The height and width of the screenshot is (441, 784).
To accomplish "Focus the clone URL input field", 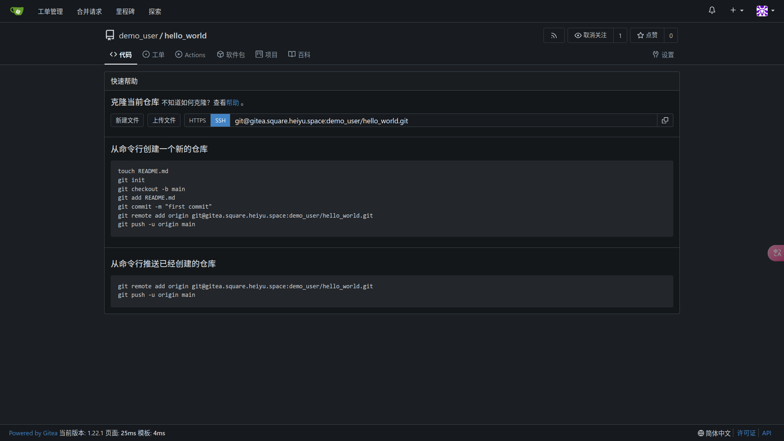I will click(443, 120).
